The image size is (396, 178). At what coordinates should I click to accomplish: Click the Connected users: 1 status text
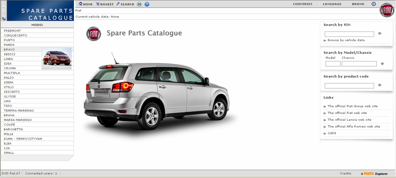pos(41,173)
